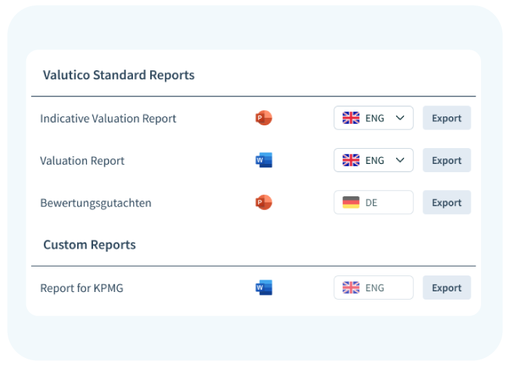
Task: Click the Word icon for Valuation Report
Action: [263, 160]
